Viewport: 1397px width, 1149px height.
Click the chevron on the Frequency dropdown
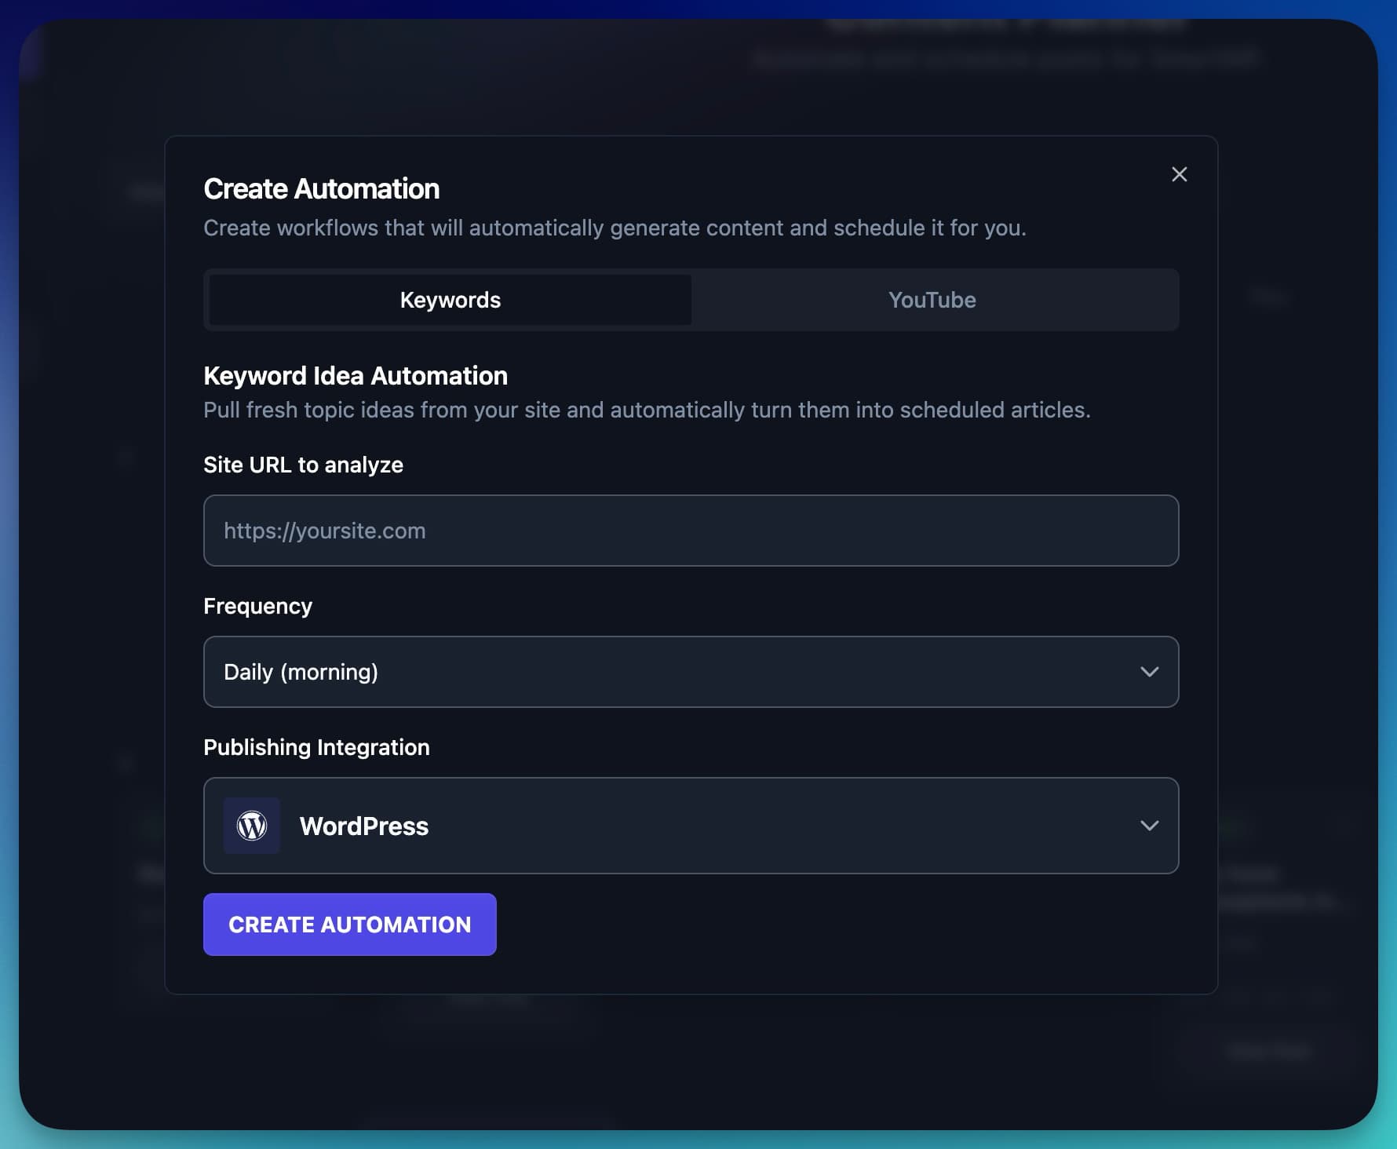coord(1151,672)
